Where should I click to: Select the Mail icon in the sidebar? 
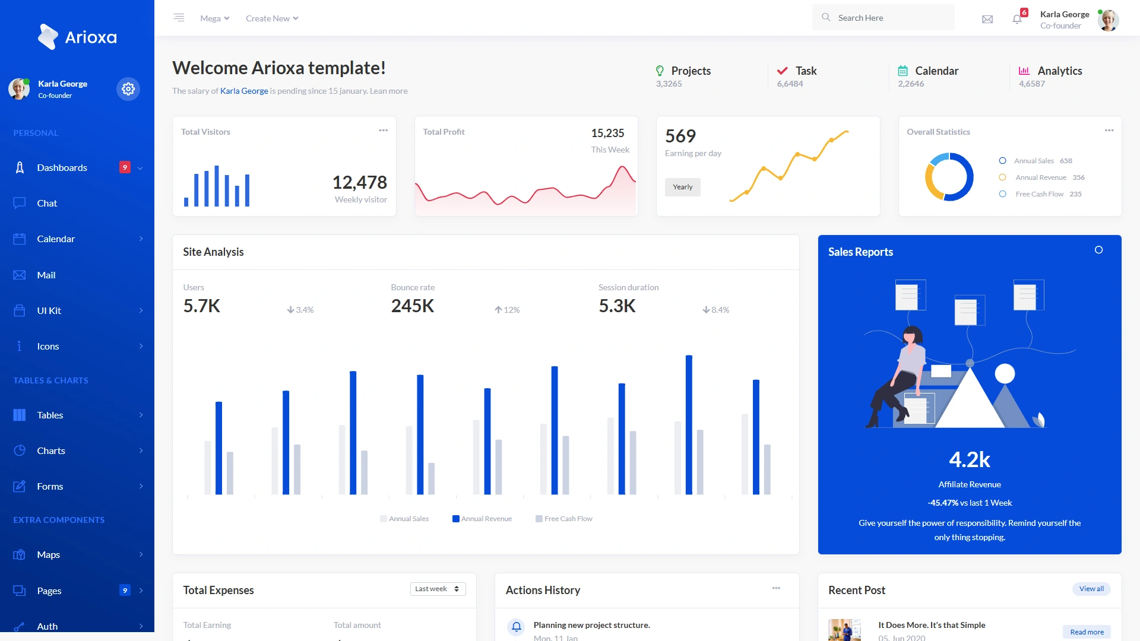coord(18,275)
